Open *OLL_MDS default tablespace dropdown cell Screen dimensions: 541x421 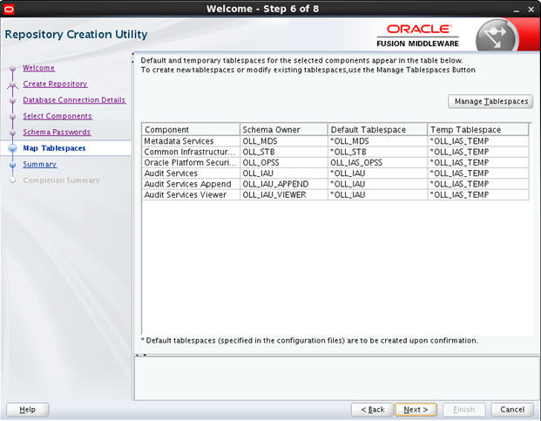pyautogui.click(x=377, y=141)
